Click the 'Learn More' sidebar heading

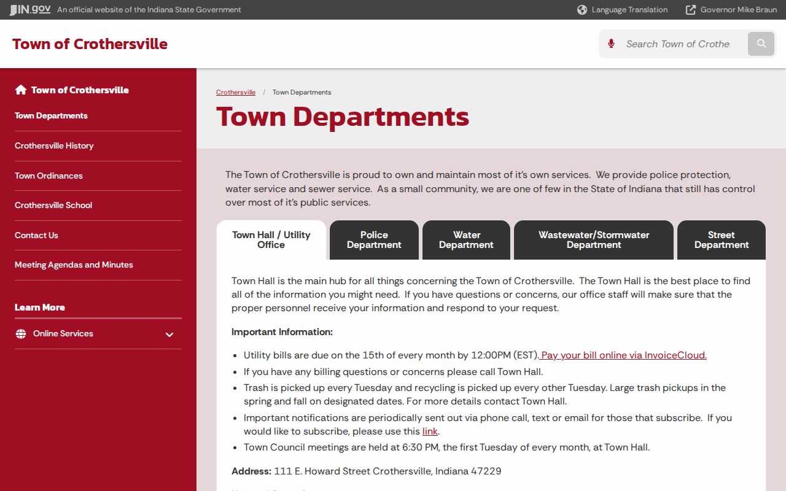[40, 307]
